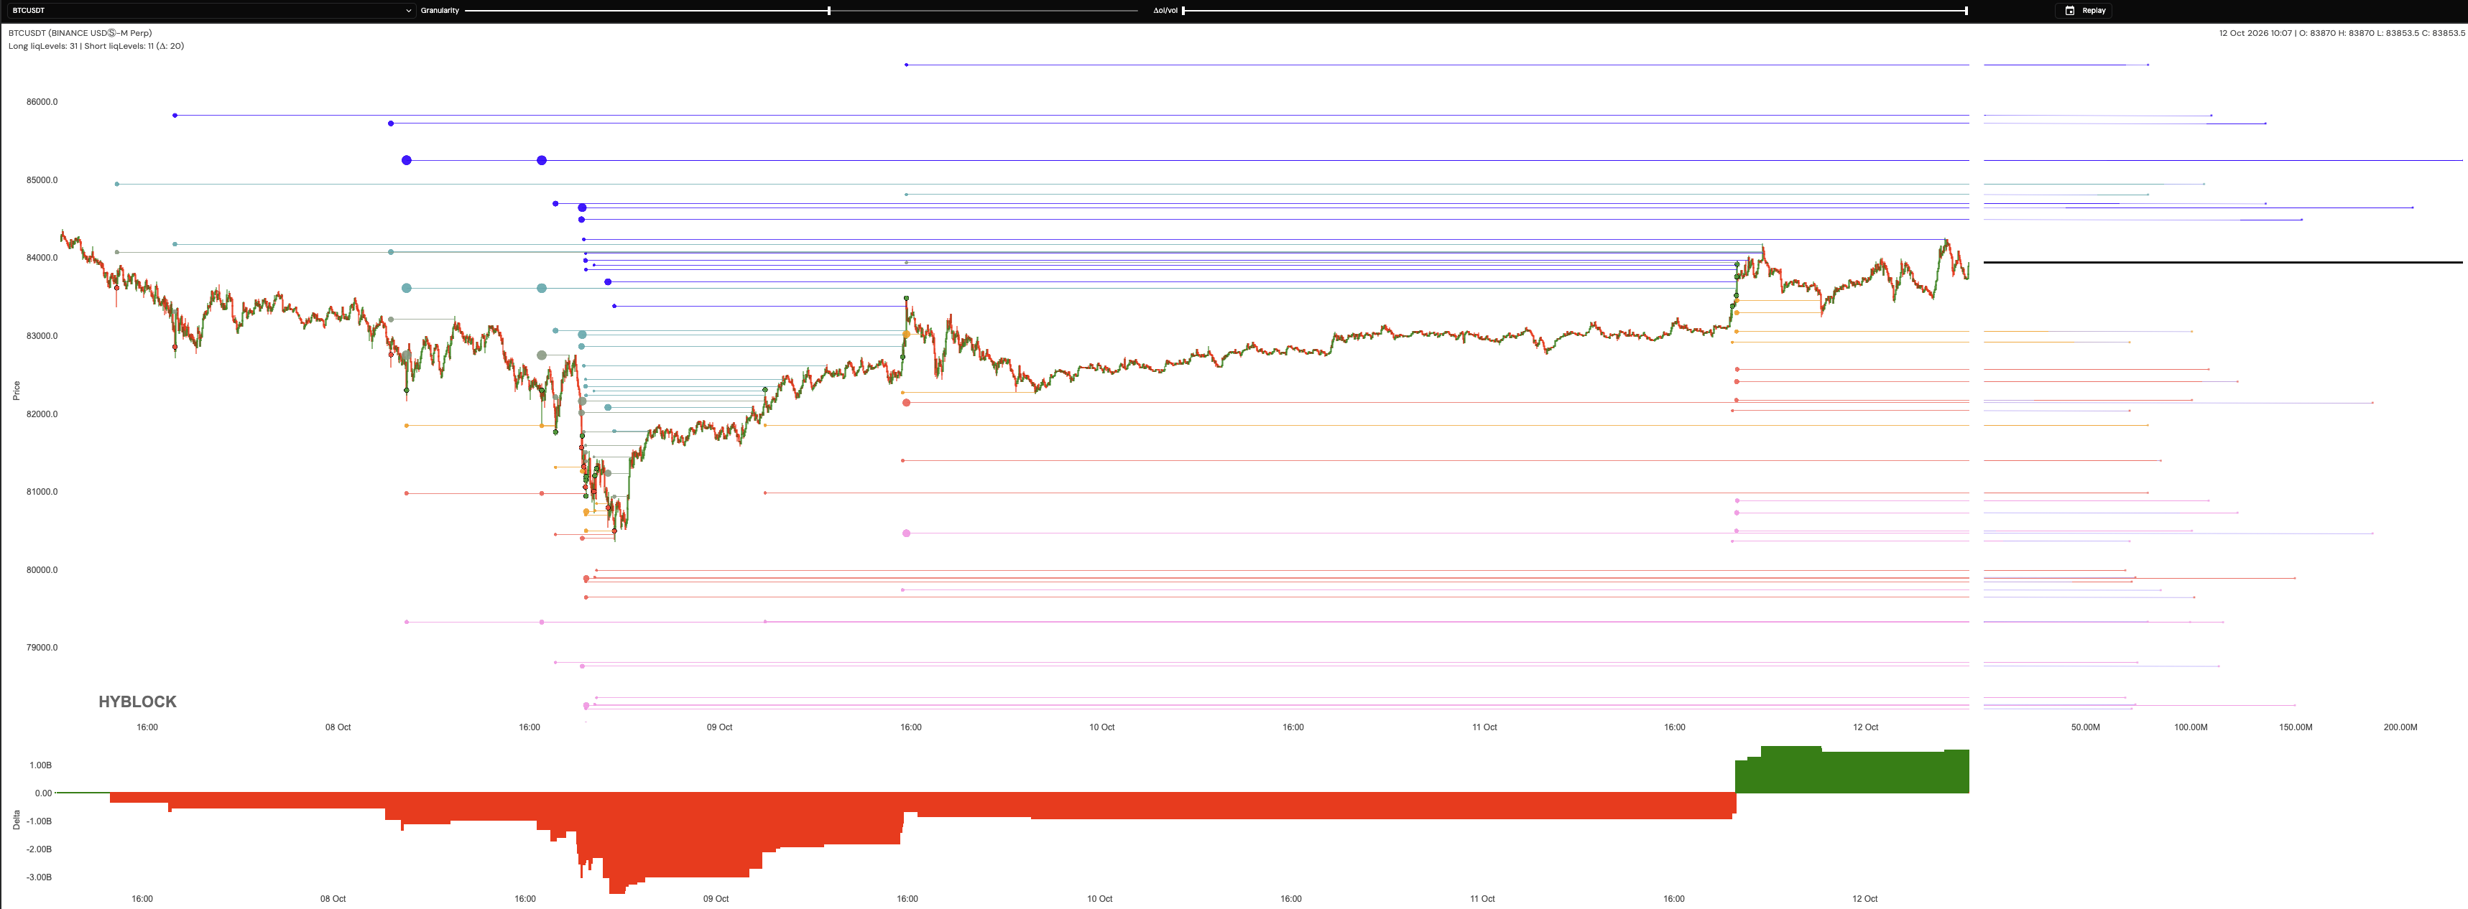Click the Delta axis title
The image size is (2468, 909).
coord(17,819)
